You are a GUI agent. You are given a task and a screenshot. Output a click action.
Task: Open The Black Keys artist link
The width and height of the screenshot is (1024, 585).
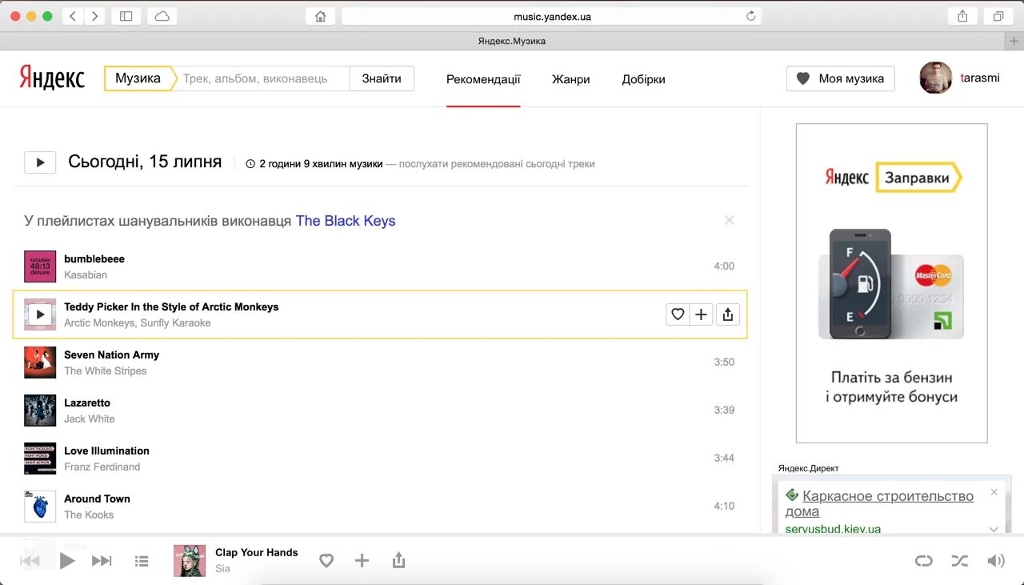coord(346,221)
